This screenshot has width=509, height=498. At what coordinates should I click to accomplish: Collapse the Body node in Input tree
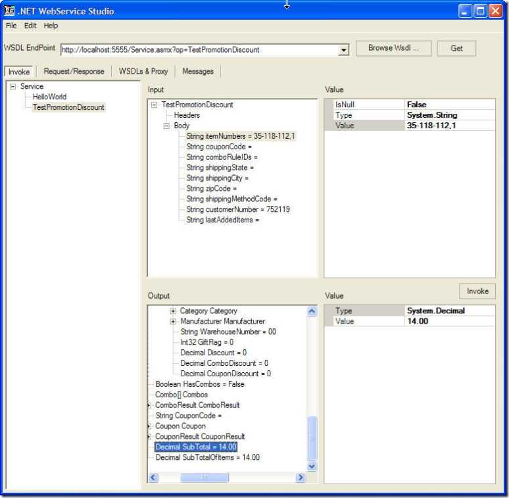pyautogui.click(x=166, y=126)
